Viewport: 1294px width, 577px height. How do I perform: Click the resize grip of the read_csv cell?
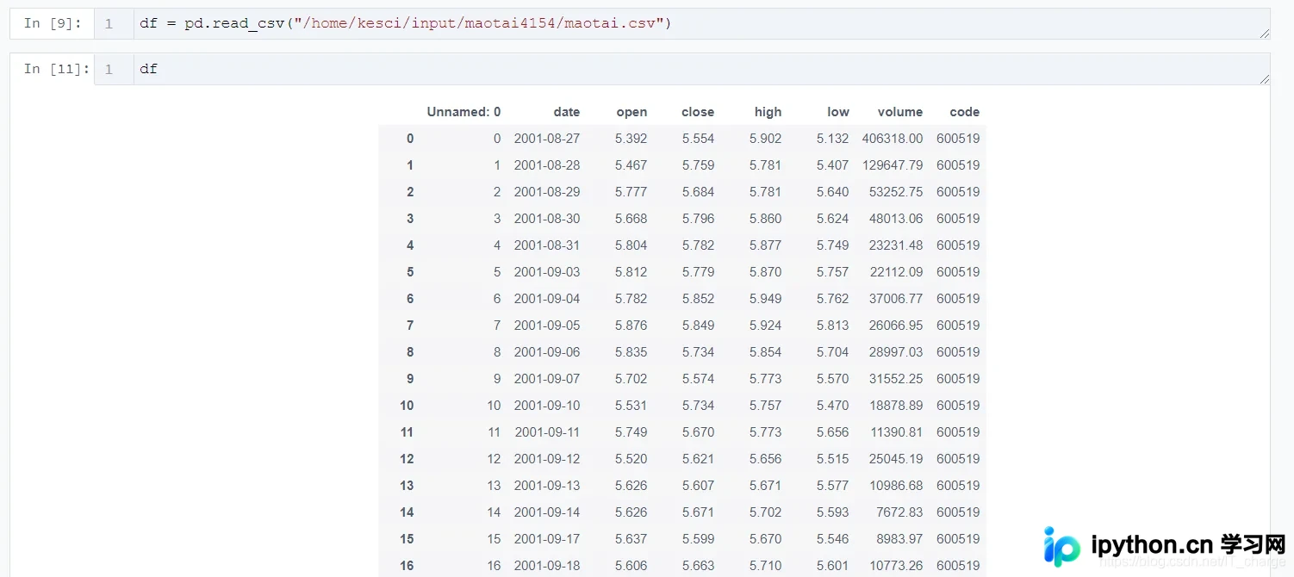coord(1264,34)
